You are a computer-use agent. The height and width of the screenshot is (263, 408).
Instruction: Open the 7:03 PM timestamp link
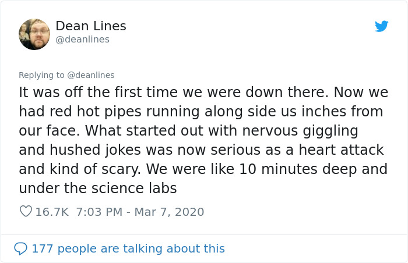(x=99, y=212)
